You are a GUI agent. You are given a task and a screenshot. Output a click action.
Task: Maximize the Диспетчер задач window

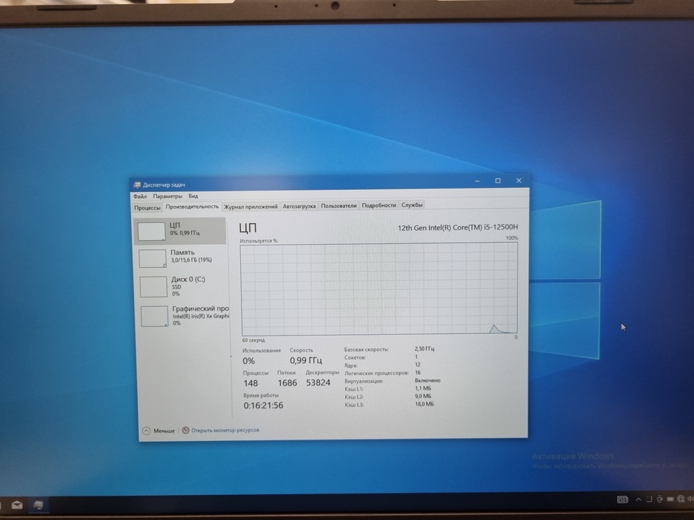[498, 180]
